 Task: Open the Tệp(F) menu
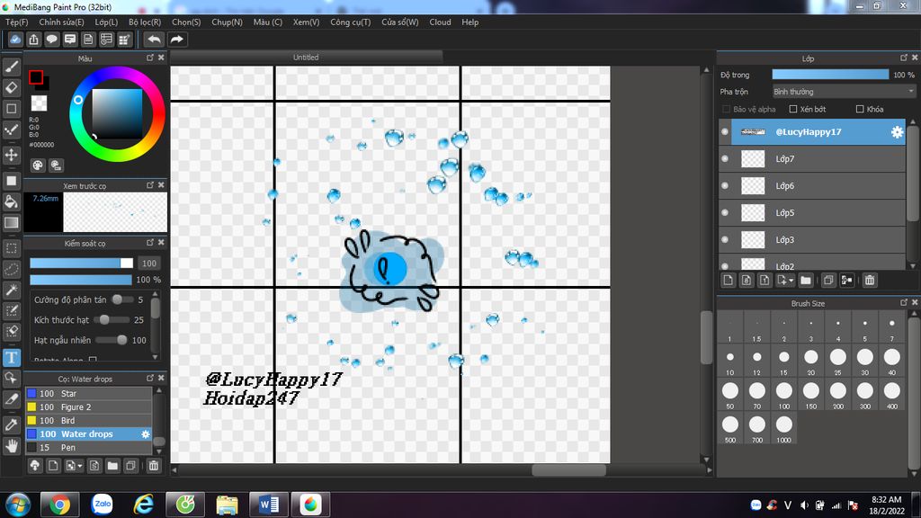17,22
